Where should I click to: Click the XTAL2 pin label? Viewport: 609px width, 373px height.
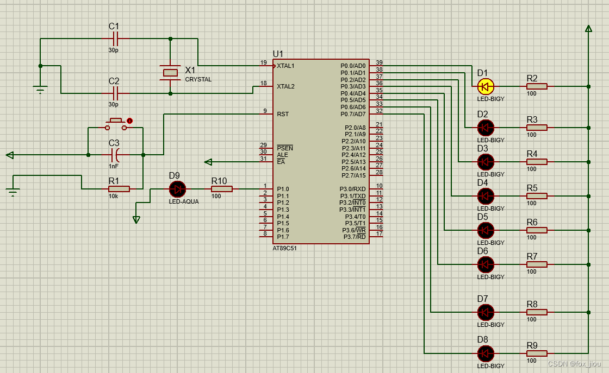pos(285,86)
